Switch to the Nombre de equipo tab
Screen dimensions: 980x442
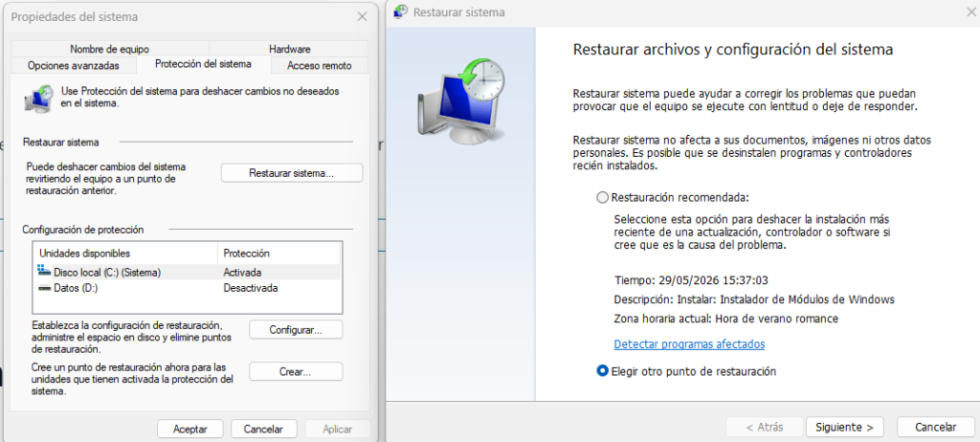(109, 49)
